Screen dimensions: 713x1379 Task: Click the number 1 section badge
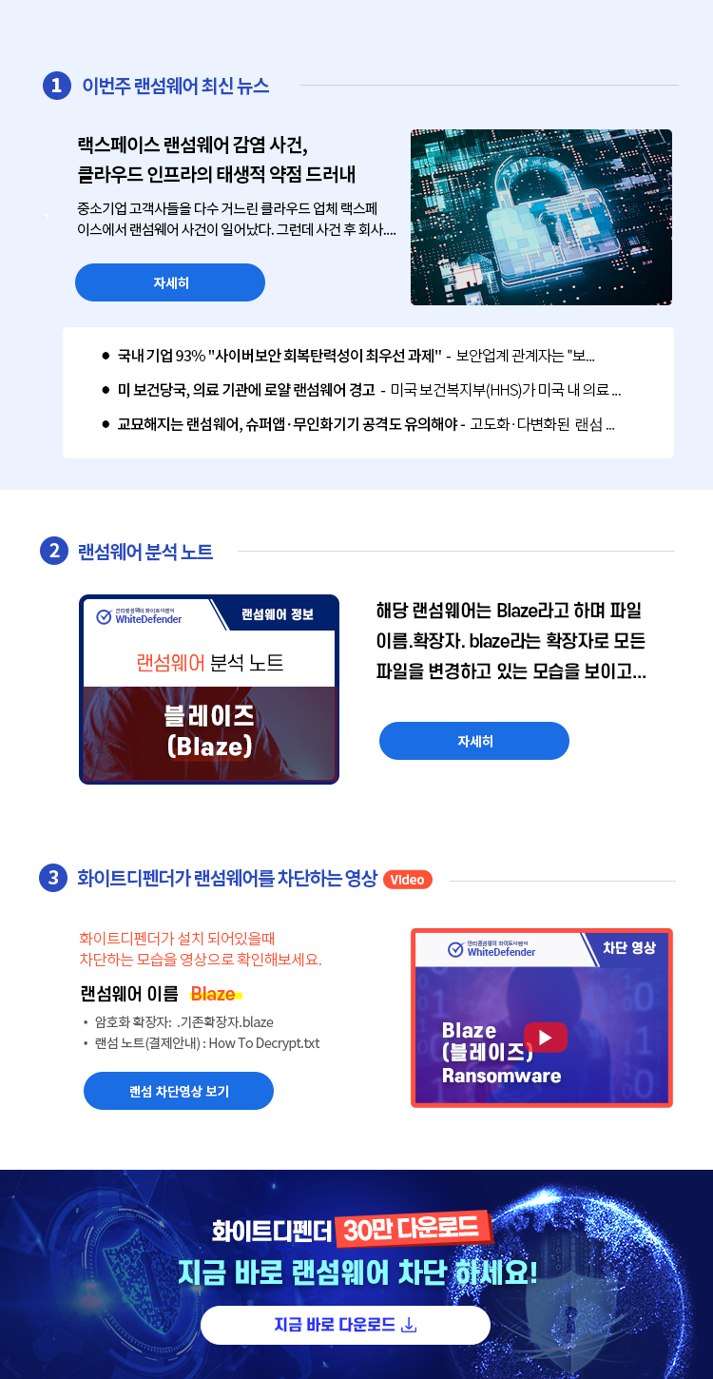[x=57, y=86]
